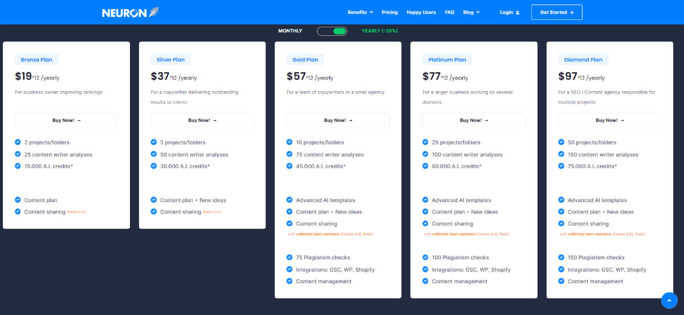Select the YEARLY (-20%) label

pyautogui.click(x=380, y=31)
